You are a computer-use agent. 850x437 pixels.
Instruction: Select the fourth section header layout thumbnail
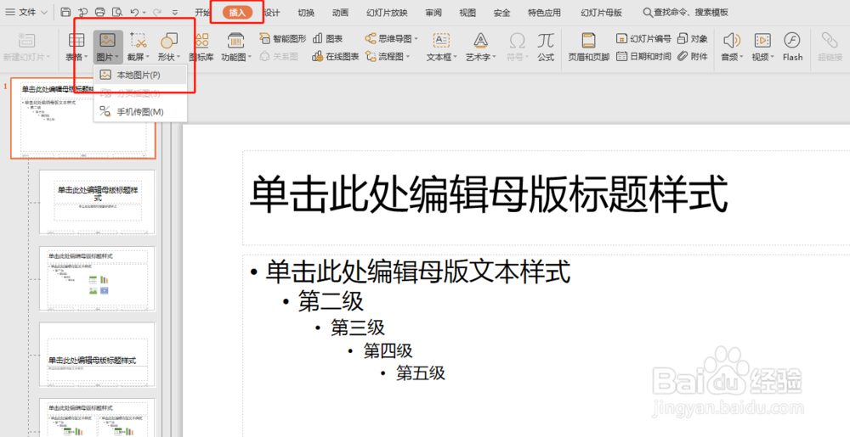(x=98, y=355)
